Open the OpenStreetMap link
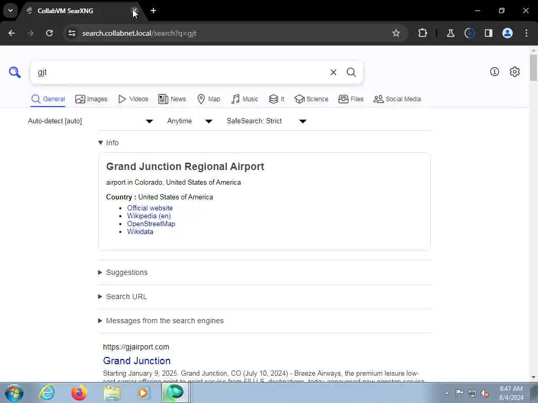Image resolution: width=538 pixels, height=403 pixels. 151,224
